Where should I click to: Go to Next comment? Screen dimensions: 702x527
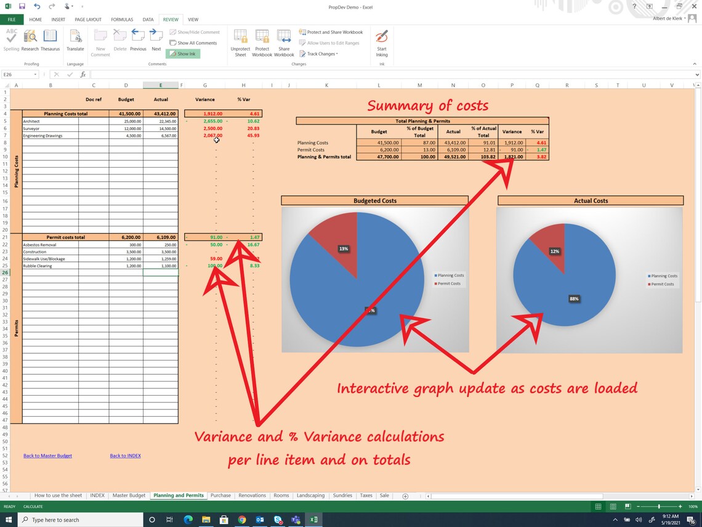click(156, 39)
